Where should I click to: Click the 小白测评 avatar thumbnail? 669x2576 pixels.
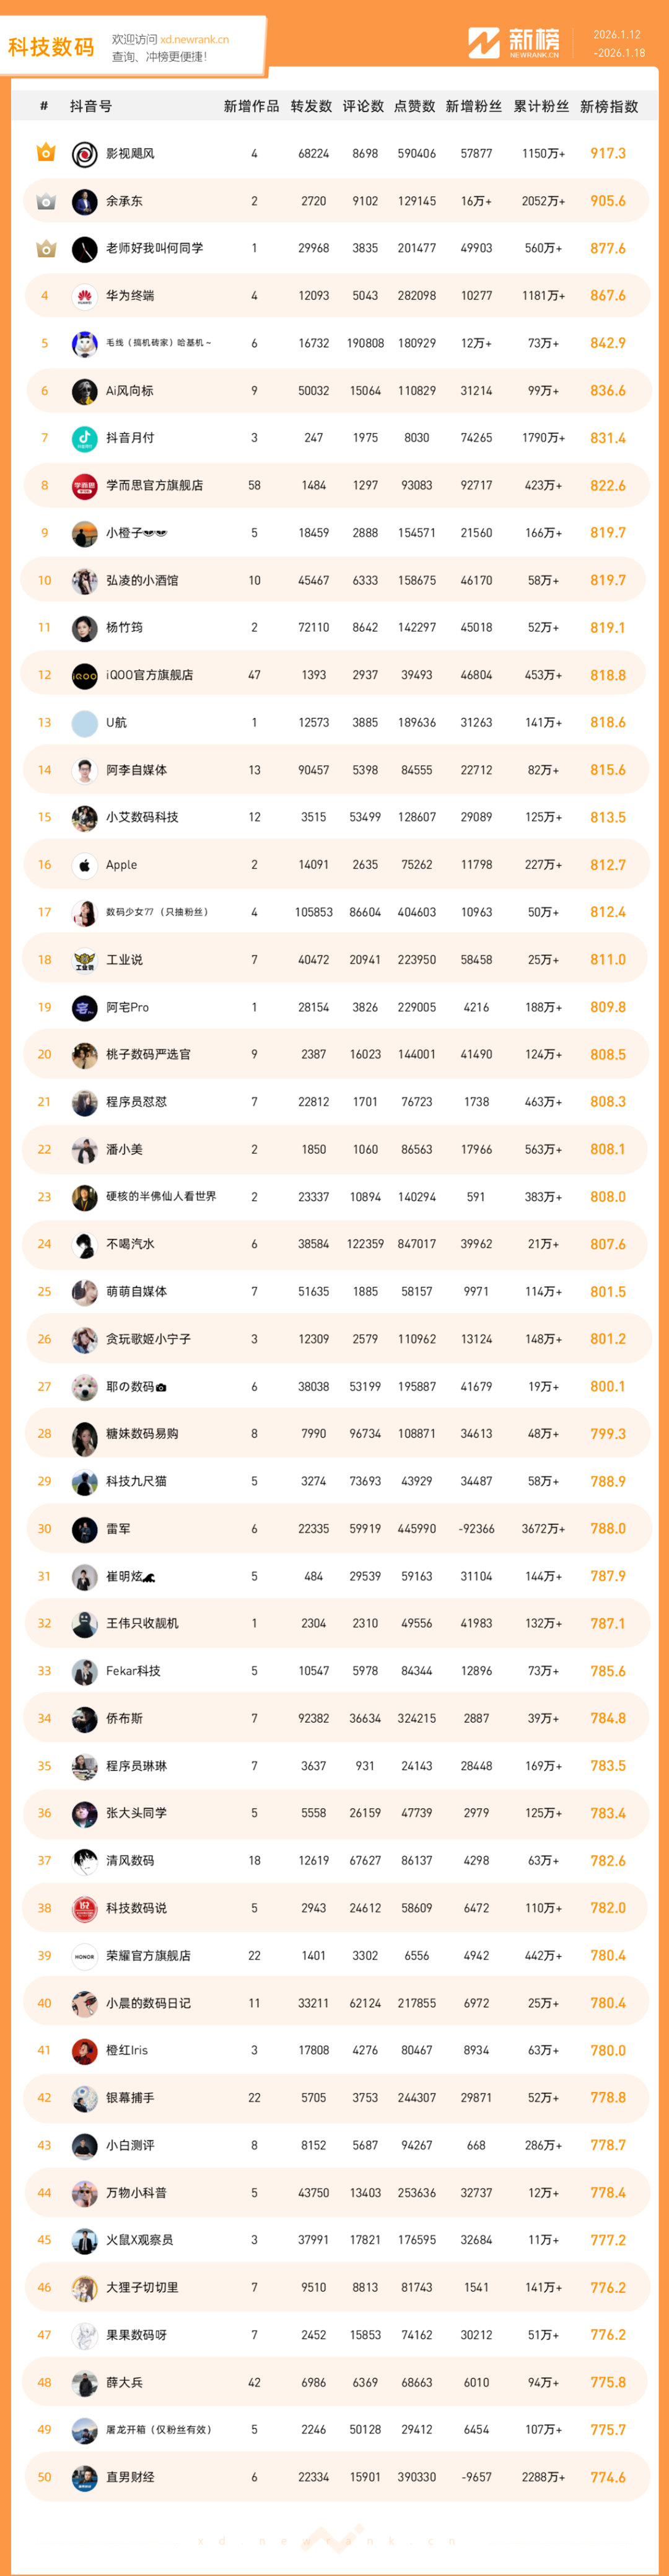pos(84,2145)
